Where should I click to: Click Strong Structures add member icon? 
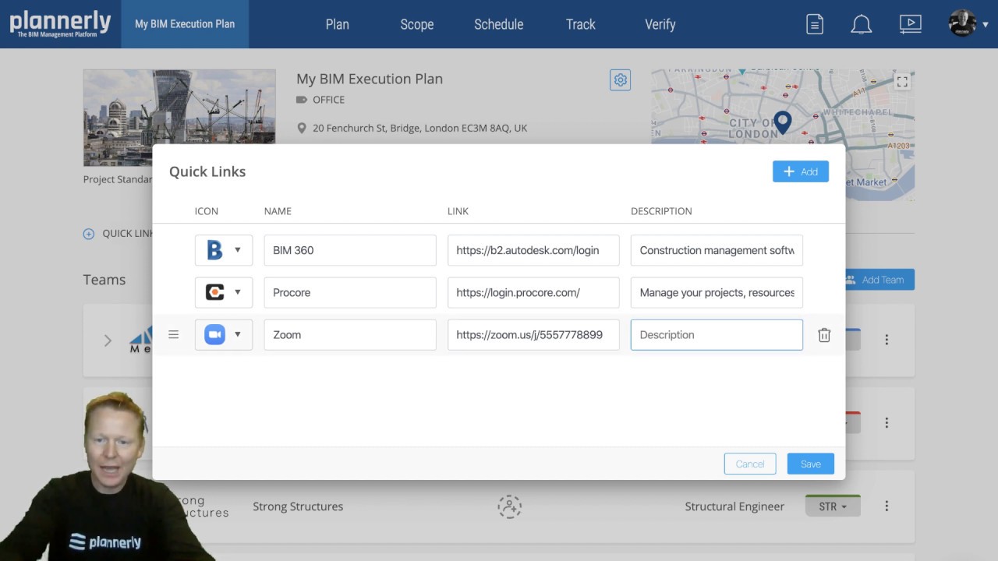(510, 506)
